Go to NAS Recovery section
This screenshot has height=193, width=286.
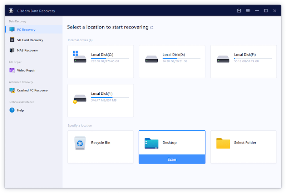coord(27,51)
